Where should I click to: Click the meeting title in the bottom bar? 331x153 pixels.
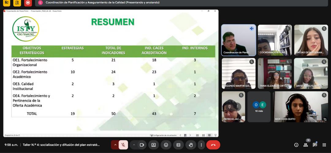point(61,145)
